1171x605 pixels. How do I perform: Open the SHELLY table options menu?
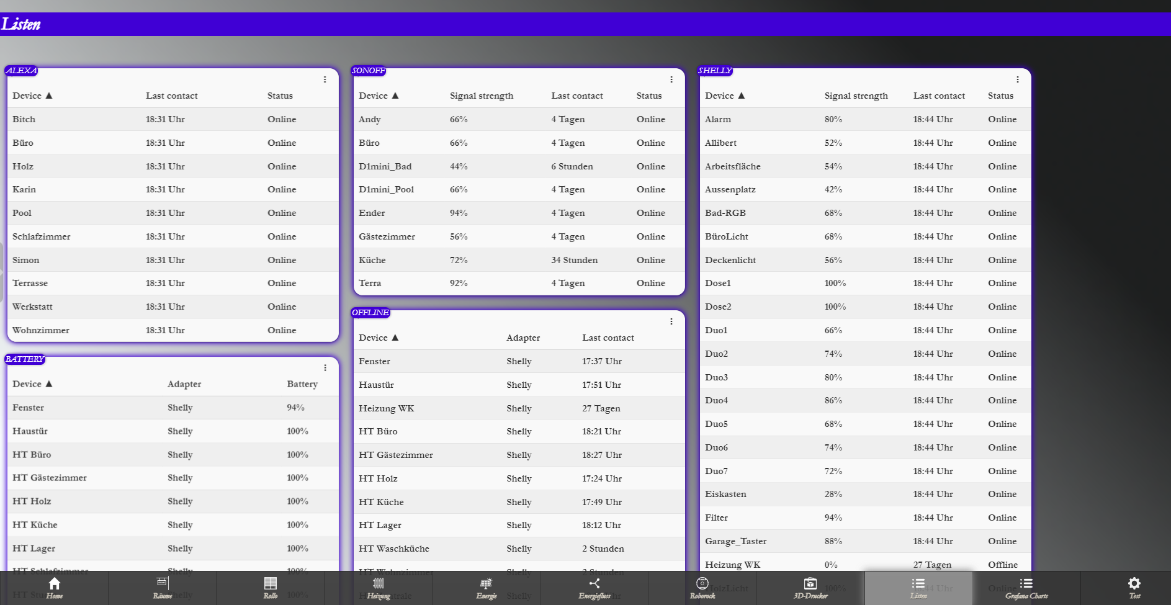[1017, 79]
